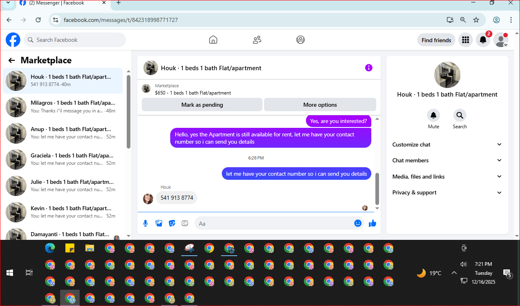Choose a sticker icon in composer
Image resolution: width=520 pixels, height=306 pixels.
pyautogui.click(x=172, y=223)
